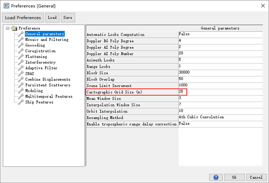Confirm the dialog with Ok
This screenshot has height=183, width=269.
[234, 177]
